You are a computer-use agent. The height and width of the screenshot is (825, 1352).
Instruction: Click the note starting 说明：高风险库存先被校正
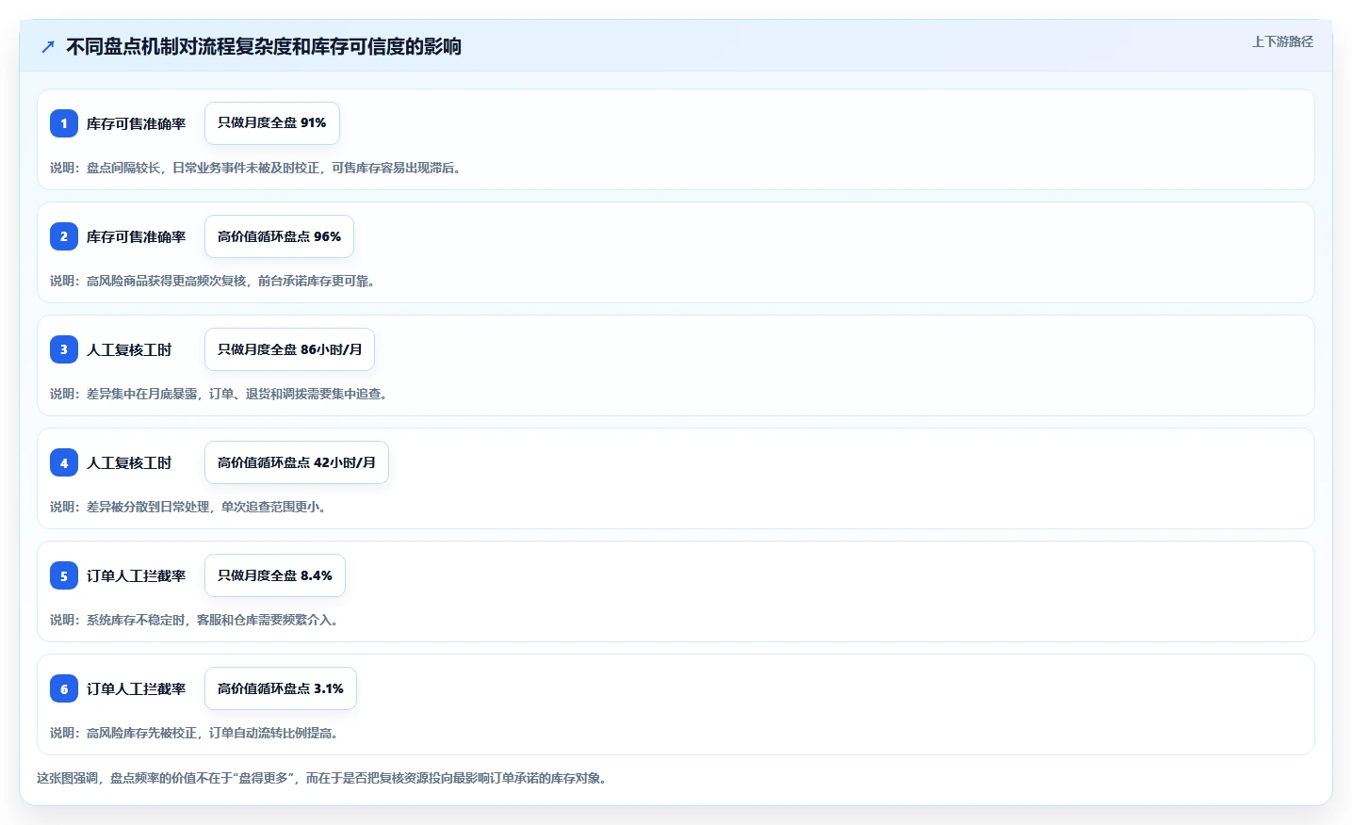(x=194, y=733)
